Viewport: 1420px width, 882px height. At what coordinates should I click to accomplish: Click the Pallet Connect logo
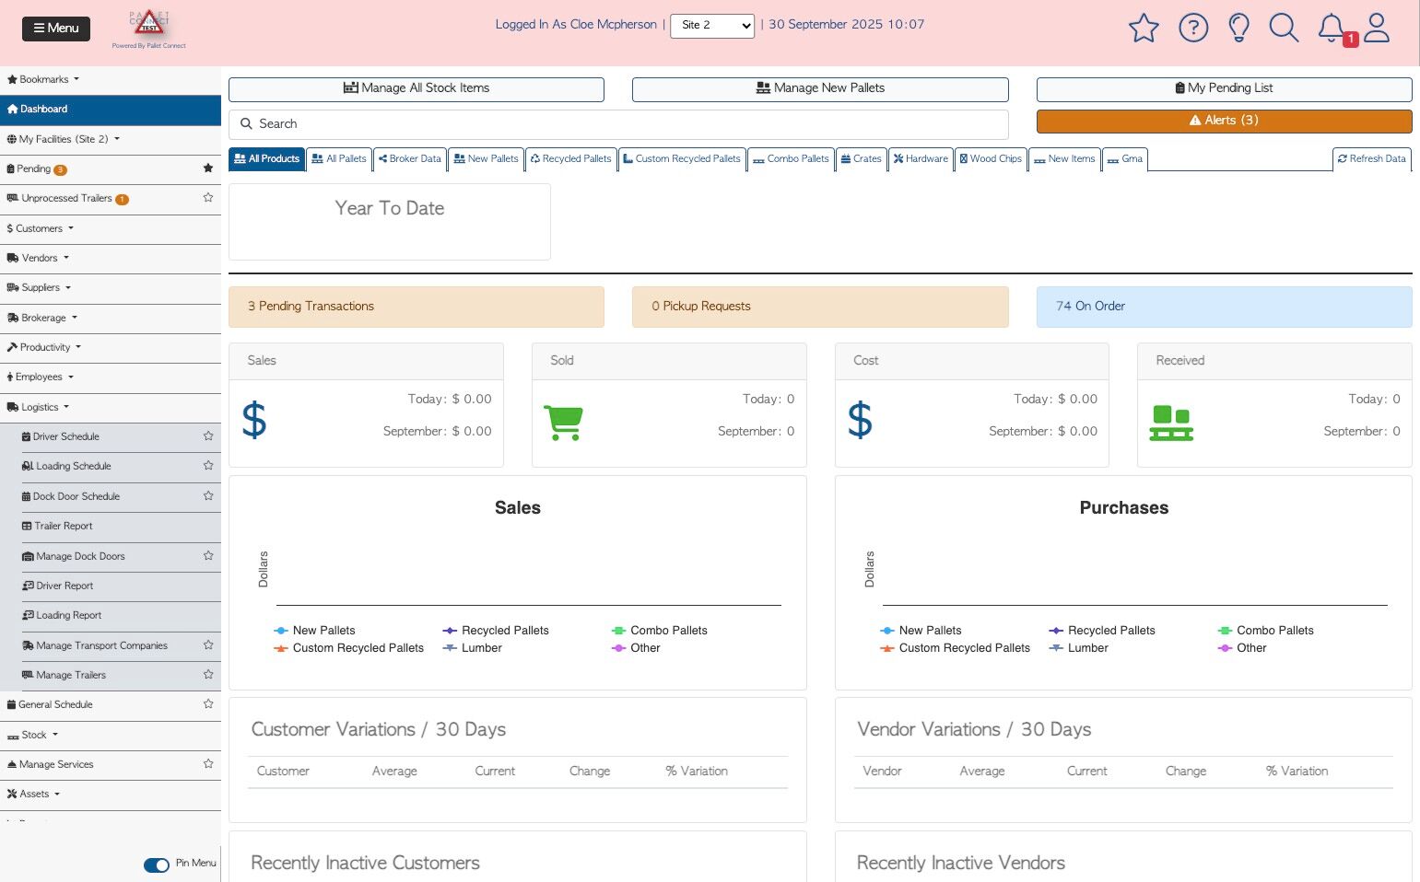(x=148, y=29)
